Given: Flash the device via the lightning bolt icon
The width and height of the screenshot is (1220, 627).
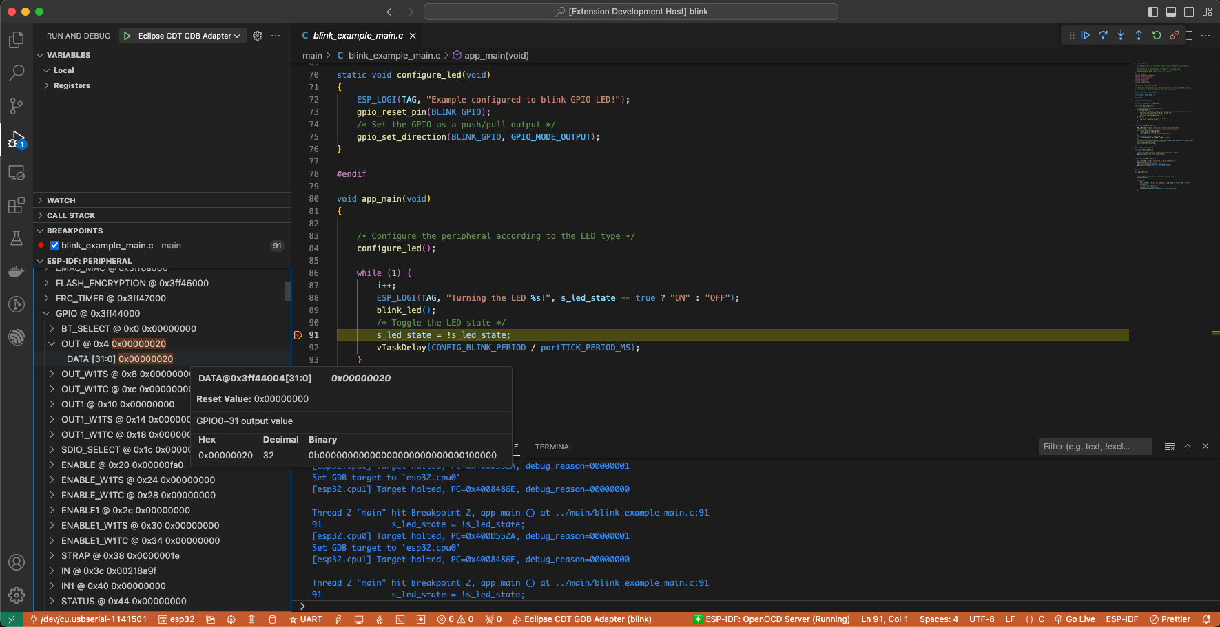Looking at the screenshot, I should tap(338, 619).
